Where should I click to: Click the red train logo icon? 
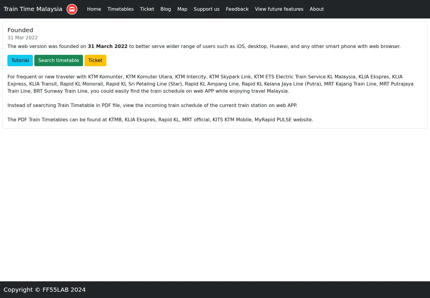pos(72,9)
